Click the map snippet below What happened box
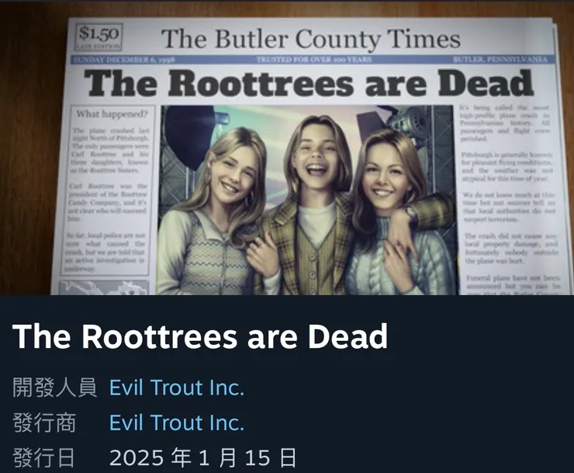 click(x=104, y=288)
